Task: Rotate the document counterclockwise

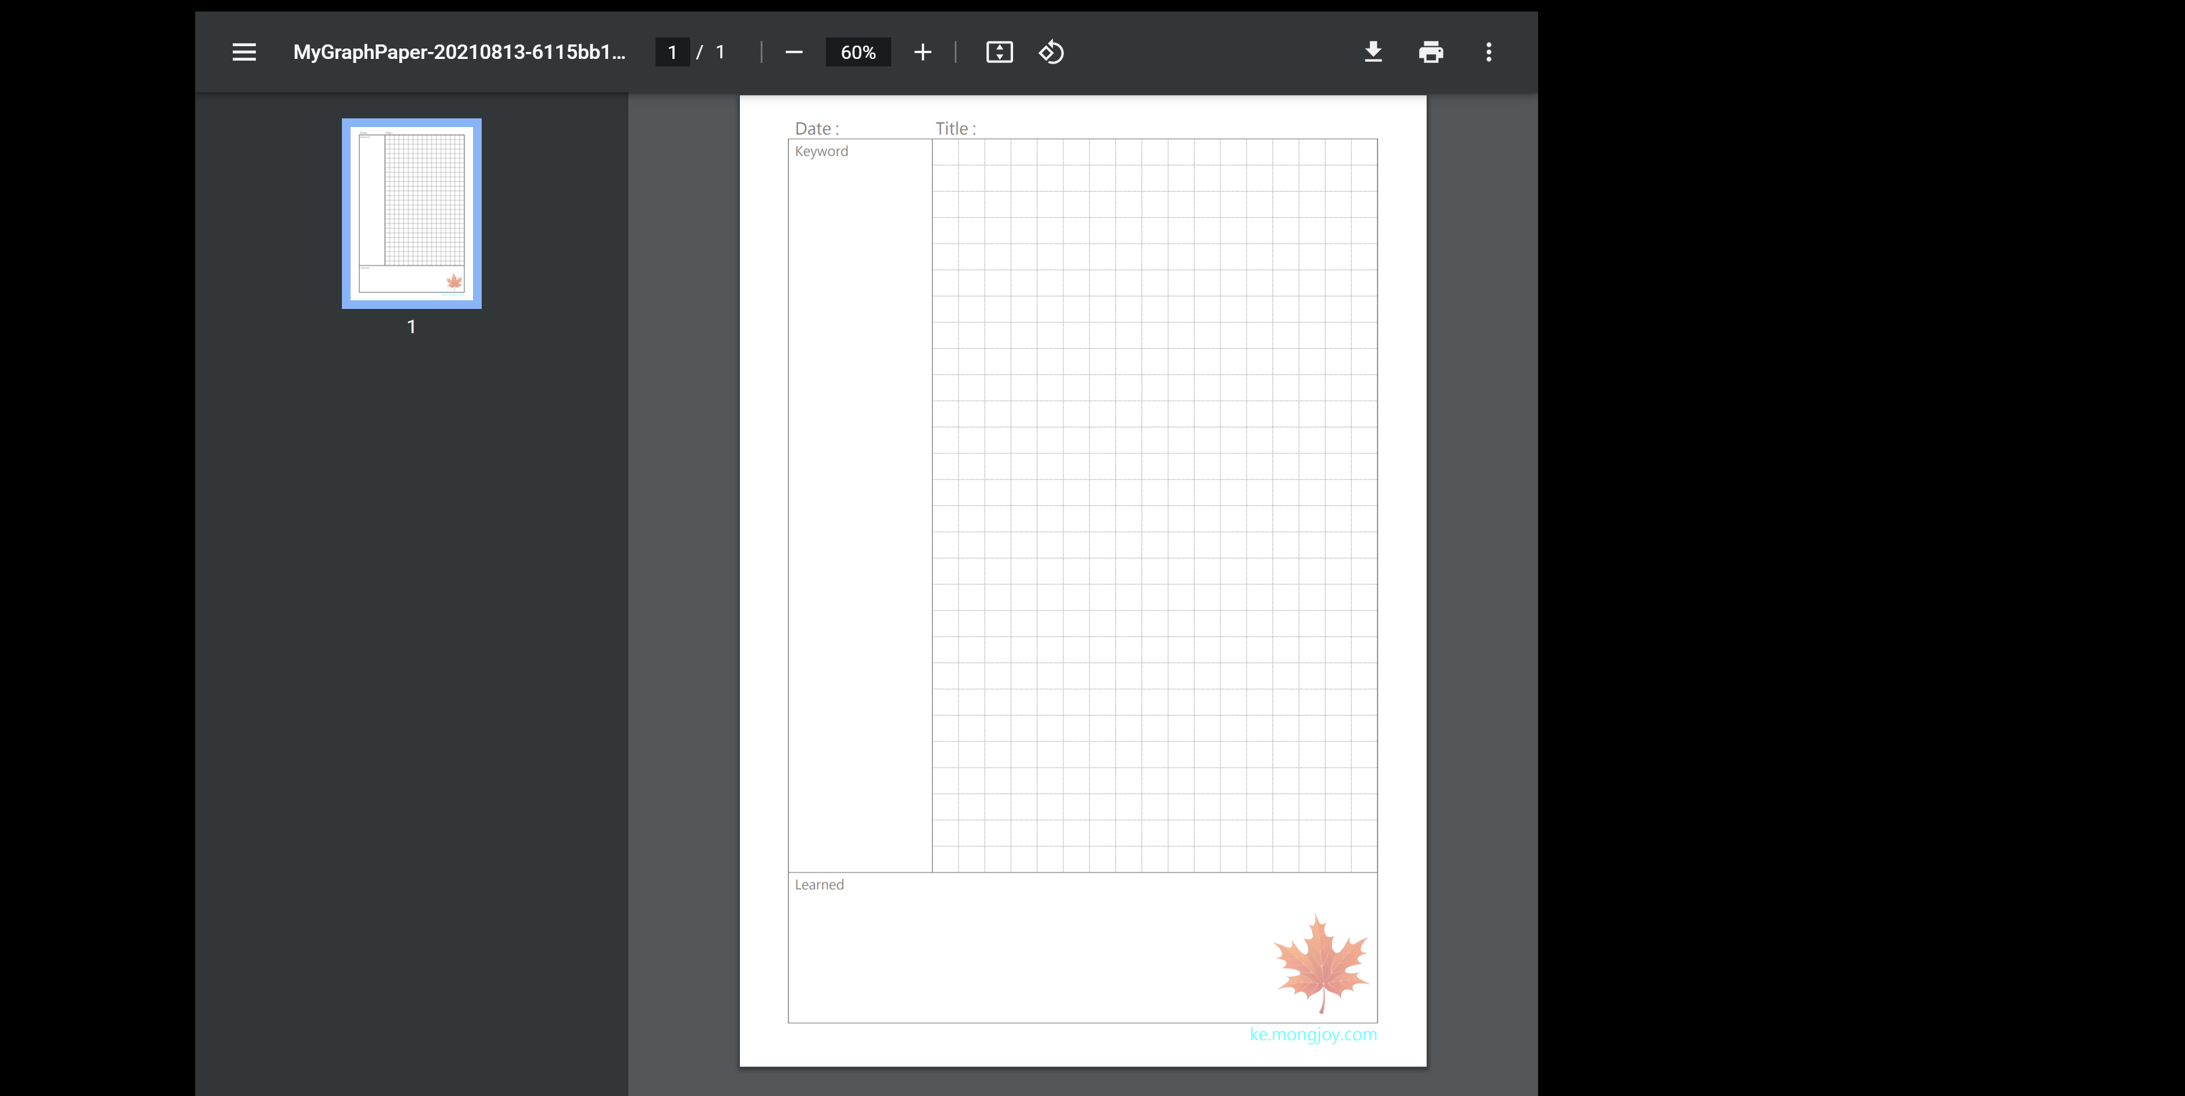Action: click(x=1052, y=52)
